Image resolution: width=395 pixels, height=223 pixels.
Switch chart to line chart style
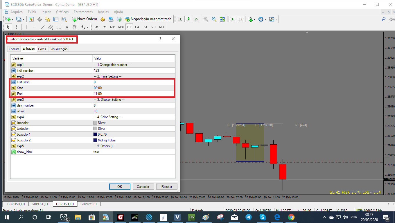pos(196,19)
